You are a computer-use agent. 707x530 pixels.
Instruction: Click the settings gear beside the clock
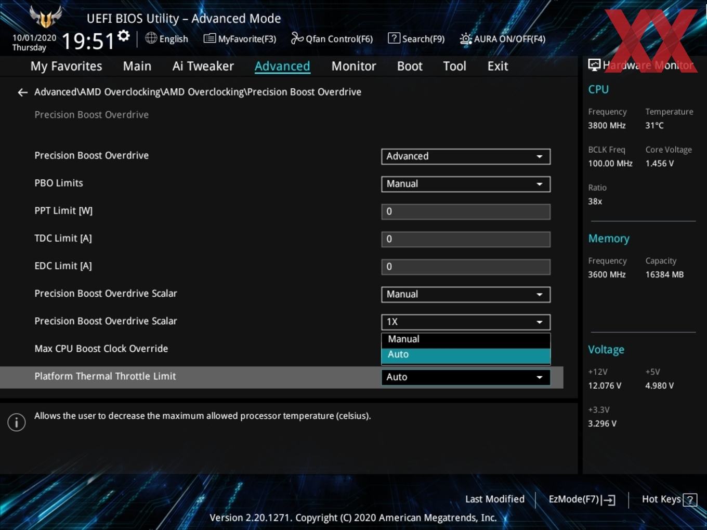[x=124, y=36]
